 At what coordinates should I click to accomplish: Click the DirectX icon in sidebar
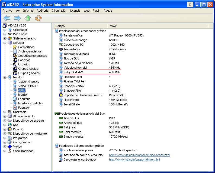pyautogui.click(x=10, y=129)
